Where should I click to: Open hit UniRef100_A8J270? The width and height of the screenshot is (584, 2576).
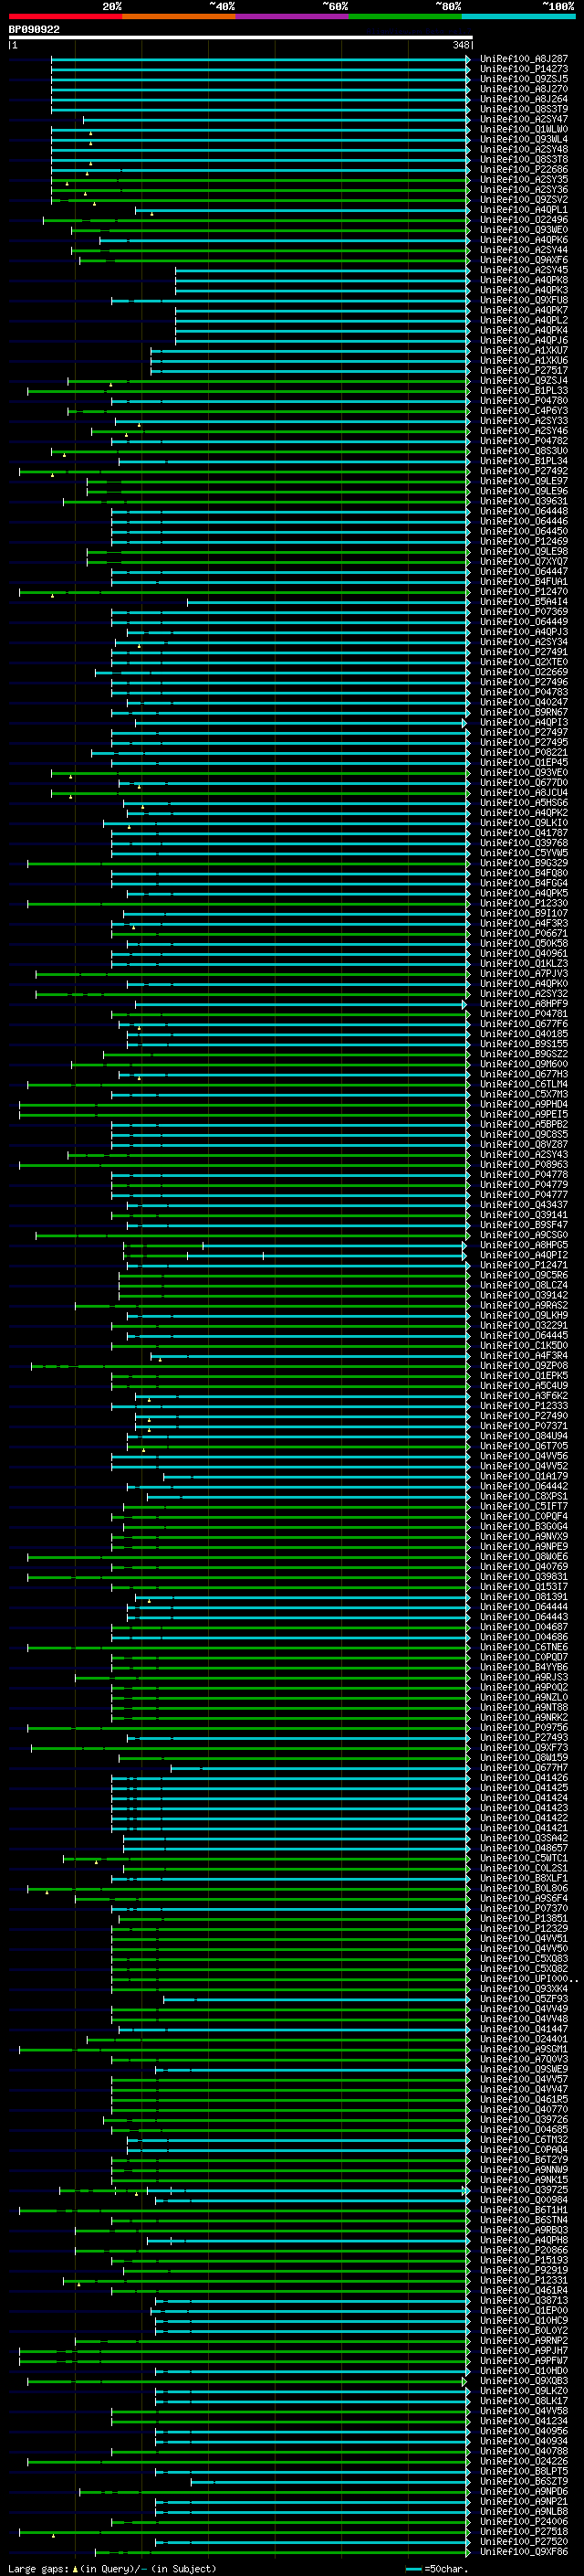pos(524,89)
